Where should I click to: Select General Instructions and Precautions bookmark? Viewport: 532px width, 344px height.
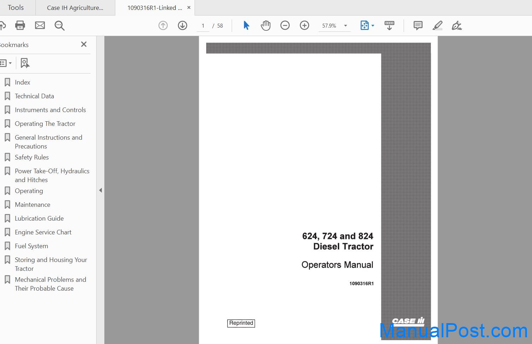pos(48,142)
